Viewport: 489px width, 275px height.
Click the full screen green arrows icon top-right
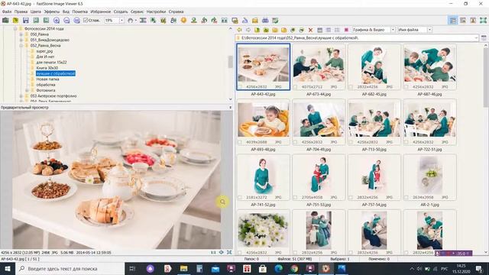point(483,21)
